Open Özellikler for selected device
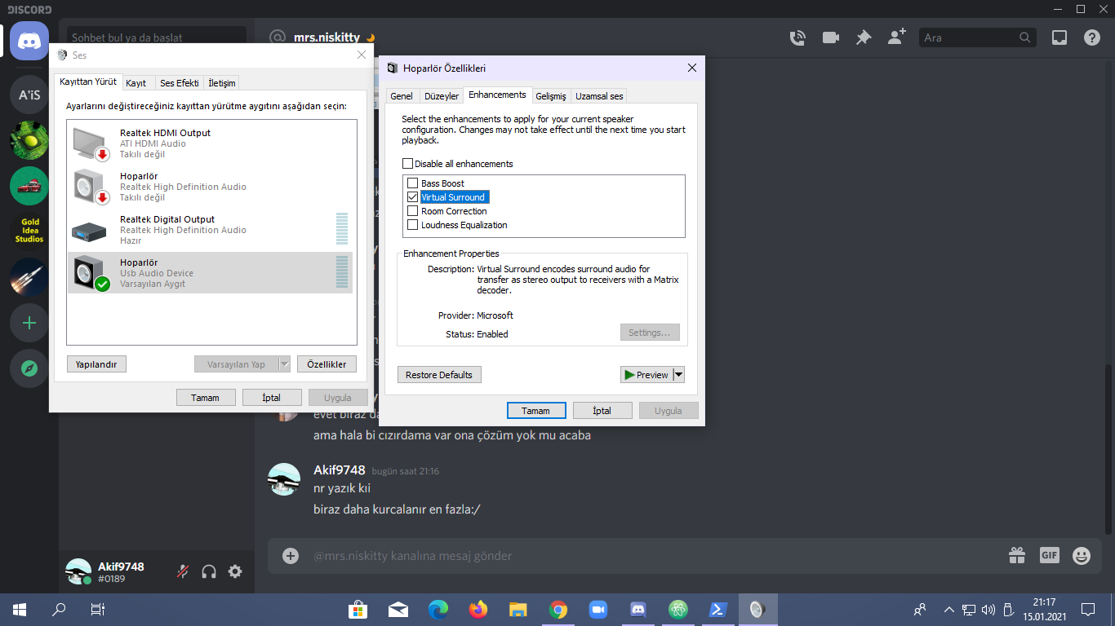The height and width of the screenshot is (626, 1115). click(327, 364)
